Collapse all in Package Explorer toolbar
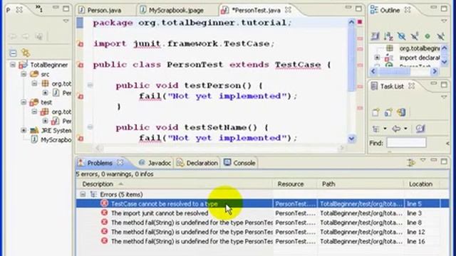This screenshot has width=456, height=256. pyautogui.click(x=13, y=53)
